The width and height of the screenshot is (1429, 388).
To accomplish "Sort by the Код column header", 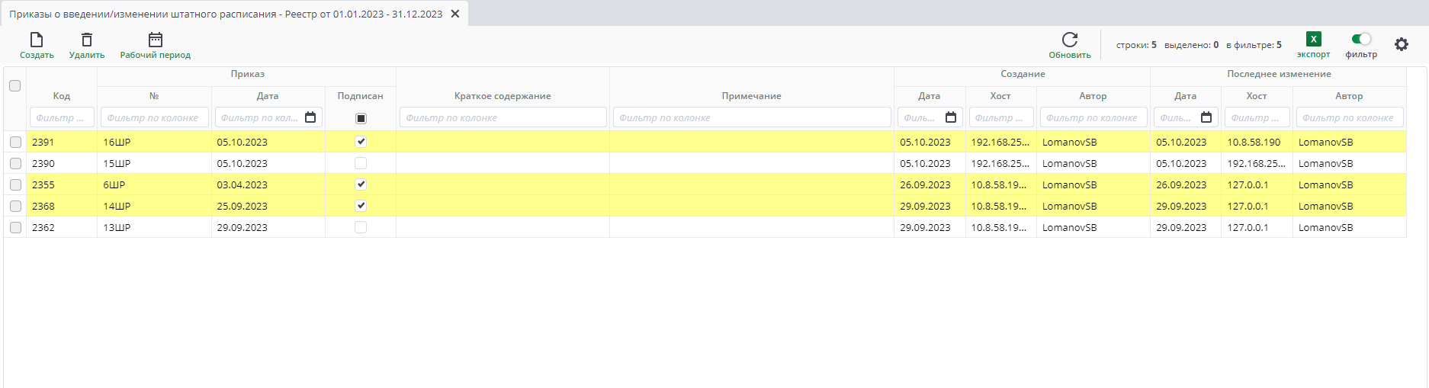I will [x=62, y=96].
